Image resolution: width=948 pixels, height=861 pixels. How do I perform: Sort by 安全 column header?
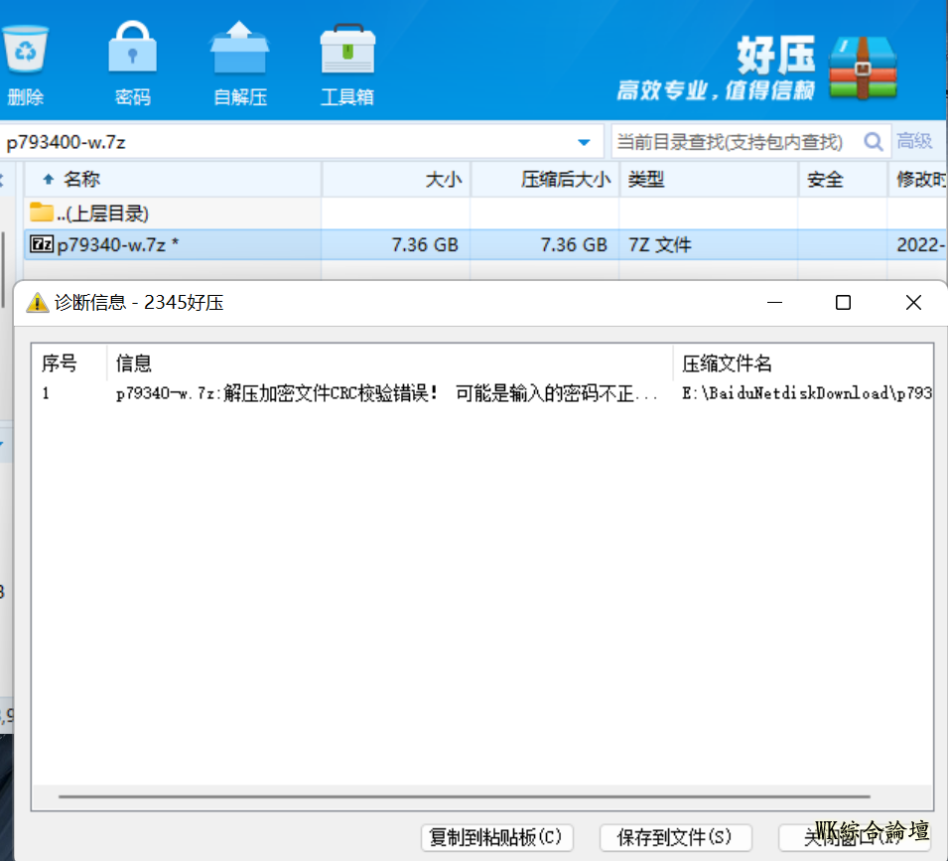843,179
